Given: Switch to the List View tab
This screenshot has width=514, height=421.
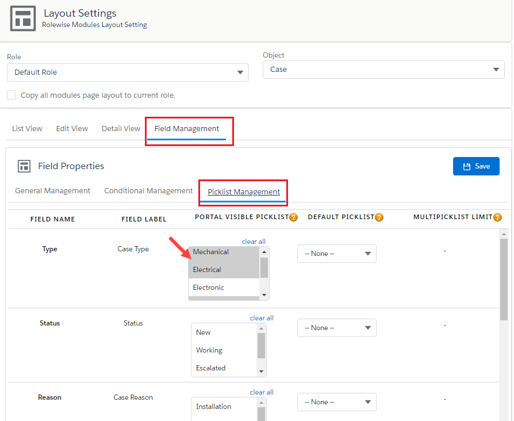Looking at the screenshot, I should tap(27, 128).
